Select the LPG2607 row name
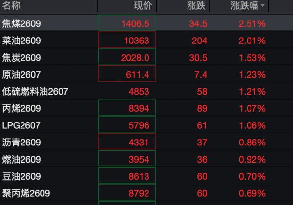 (21, 125)
